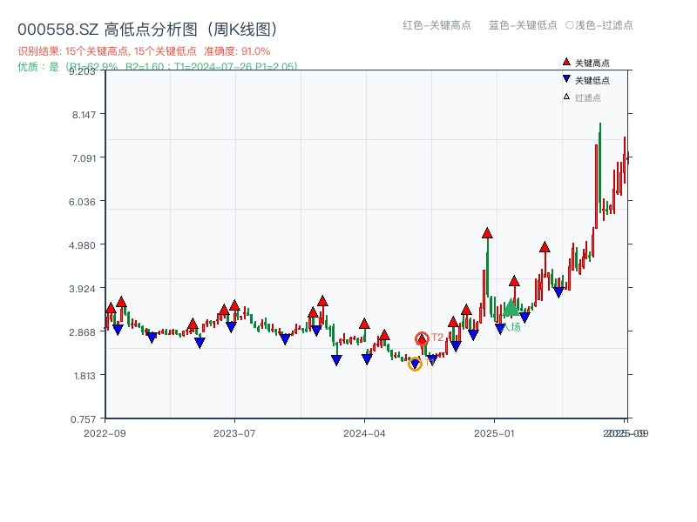The width and height of the screenshot is (697, 522).
Task: Select the orange T1 circle marker
Action: (x=415, y=364)
